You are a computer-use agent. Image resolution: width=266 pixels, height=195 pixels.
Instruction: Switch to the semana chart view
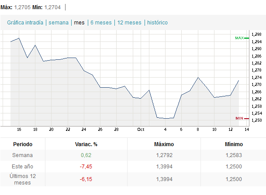[59, 22]
